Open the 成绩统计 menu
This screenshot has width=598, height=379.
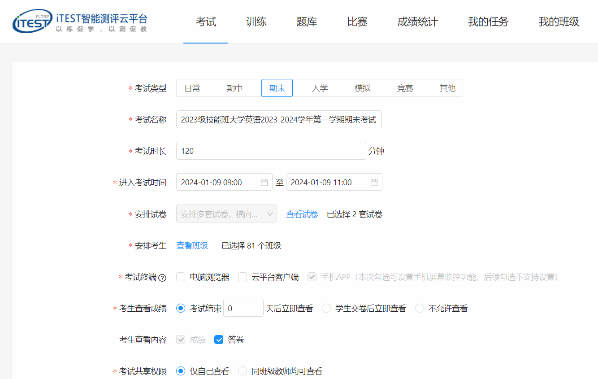click(x=417, y=22)
